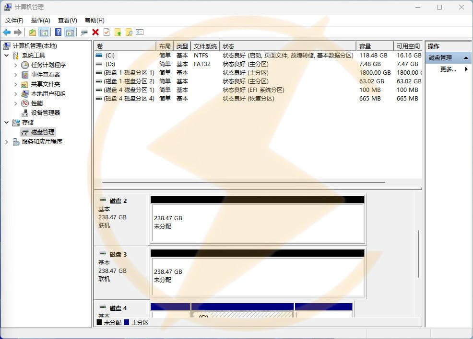Open the 查看(V) menu
The image size is (473, 339).
[x=67, y=21]
